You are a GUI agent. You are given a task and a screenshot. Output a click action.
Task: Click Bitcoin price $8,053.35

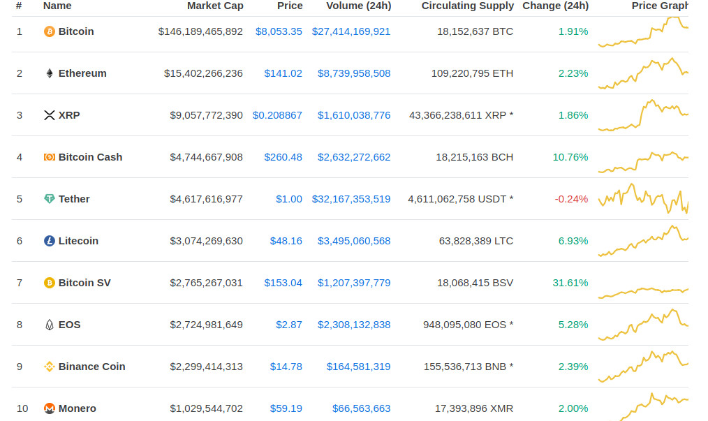pyautogui.click(x=279, y=31)
